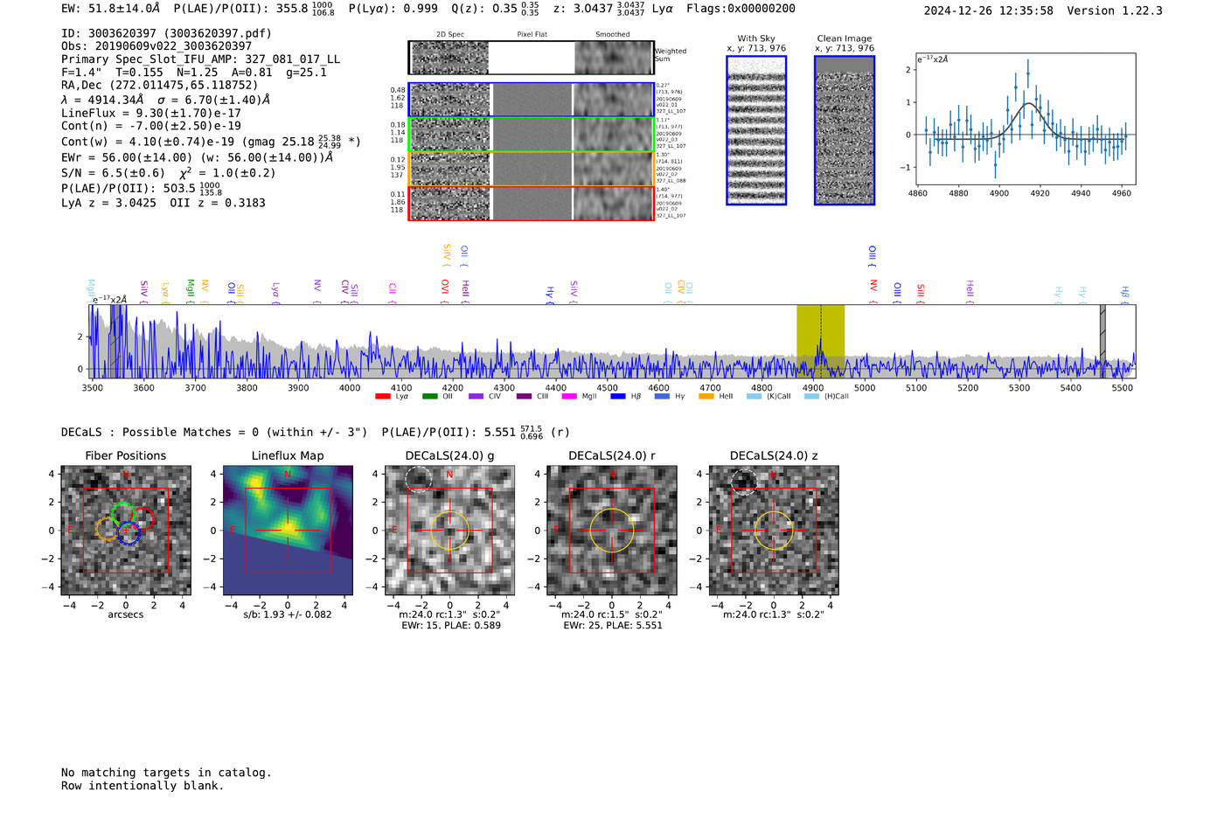This screenshot has width=1224, height=833.
Task: Click the Cont(n) = -7.00 line
Action: pyautogui.click(x=151, y=126)
